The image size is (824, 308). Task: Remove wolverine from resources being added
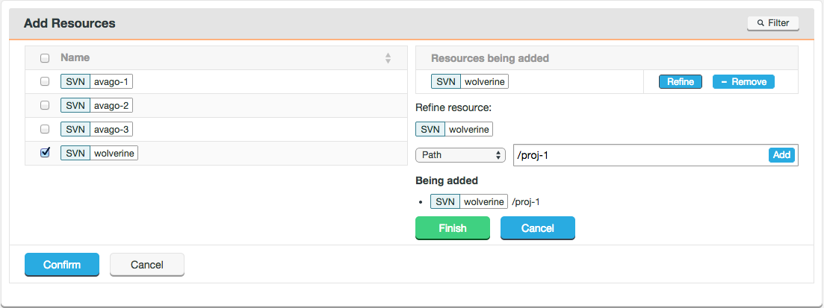(x=743, y=82)
